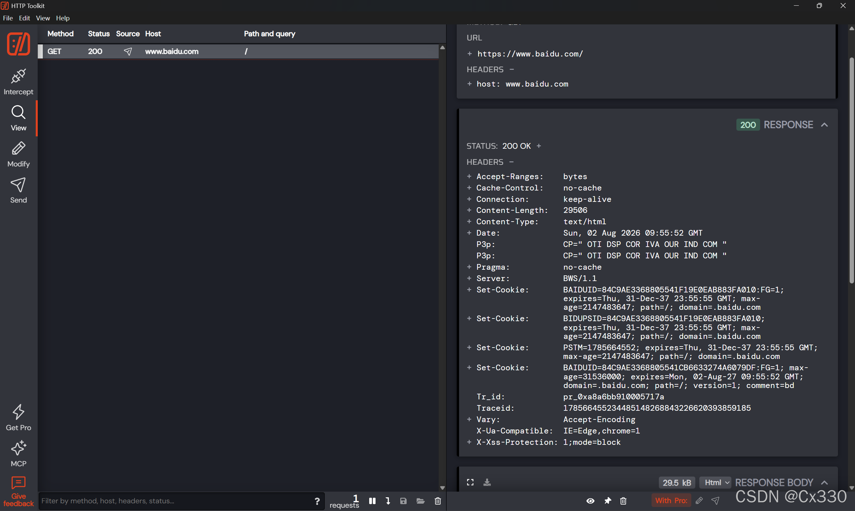Expand Connection header info

pyautogui.click(x=469, y=199)
